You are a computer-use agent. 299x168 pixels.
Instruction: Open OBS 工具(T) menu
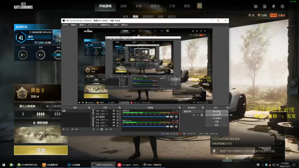pos(116,25)
